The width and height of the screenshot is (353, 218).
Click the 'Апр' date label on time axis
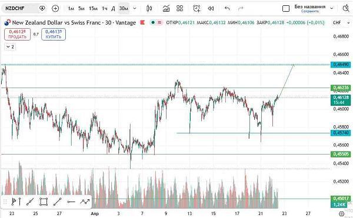pyautogui.click(x=95, y=213)
